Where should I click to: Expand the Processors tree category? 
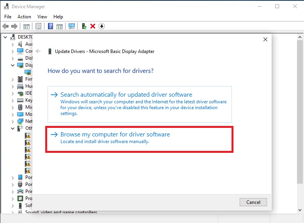pos(13,198)
